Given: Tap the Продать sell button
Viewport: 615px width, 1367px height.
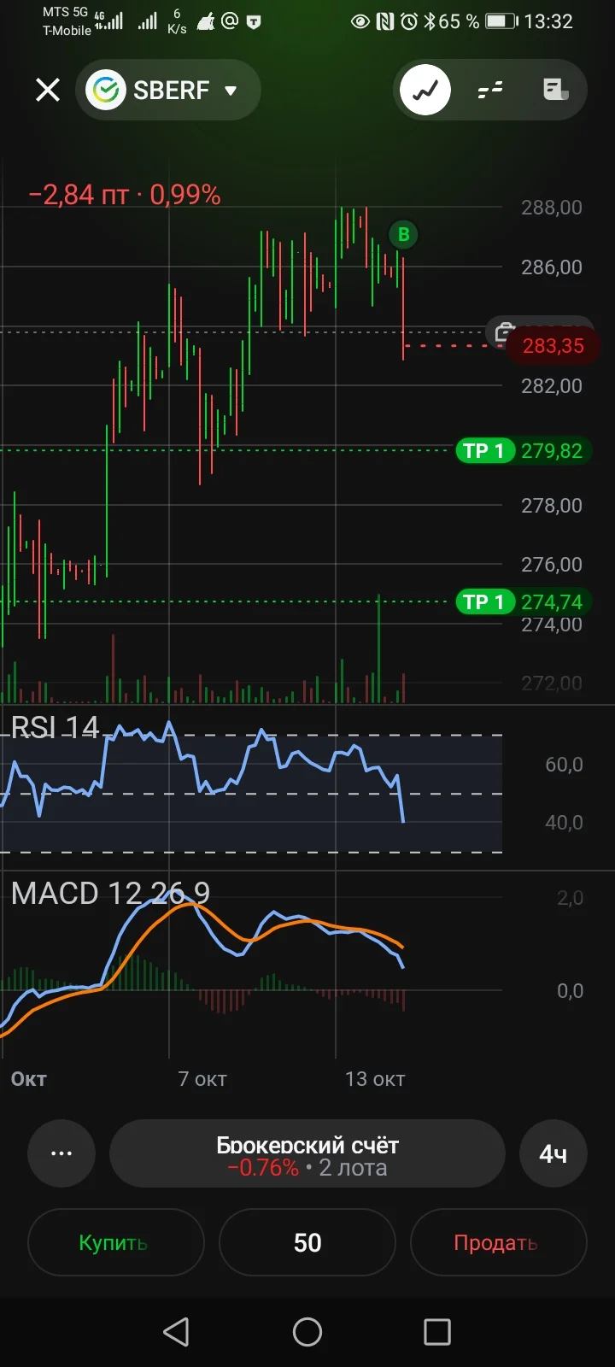Looking at the screenshot, I should [x=499, y=1242].
